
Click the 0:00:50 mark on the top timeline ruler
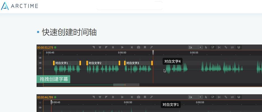point(122,53)
